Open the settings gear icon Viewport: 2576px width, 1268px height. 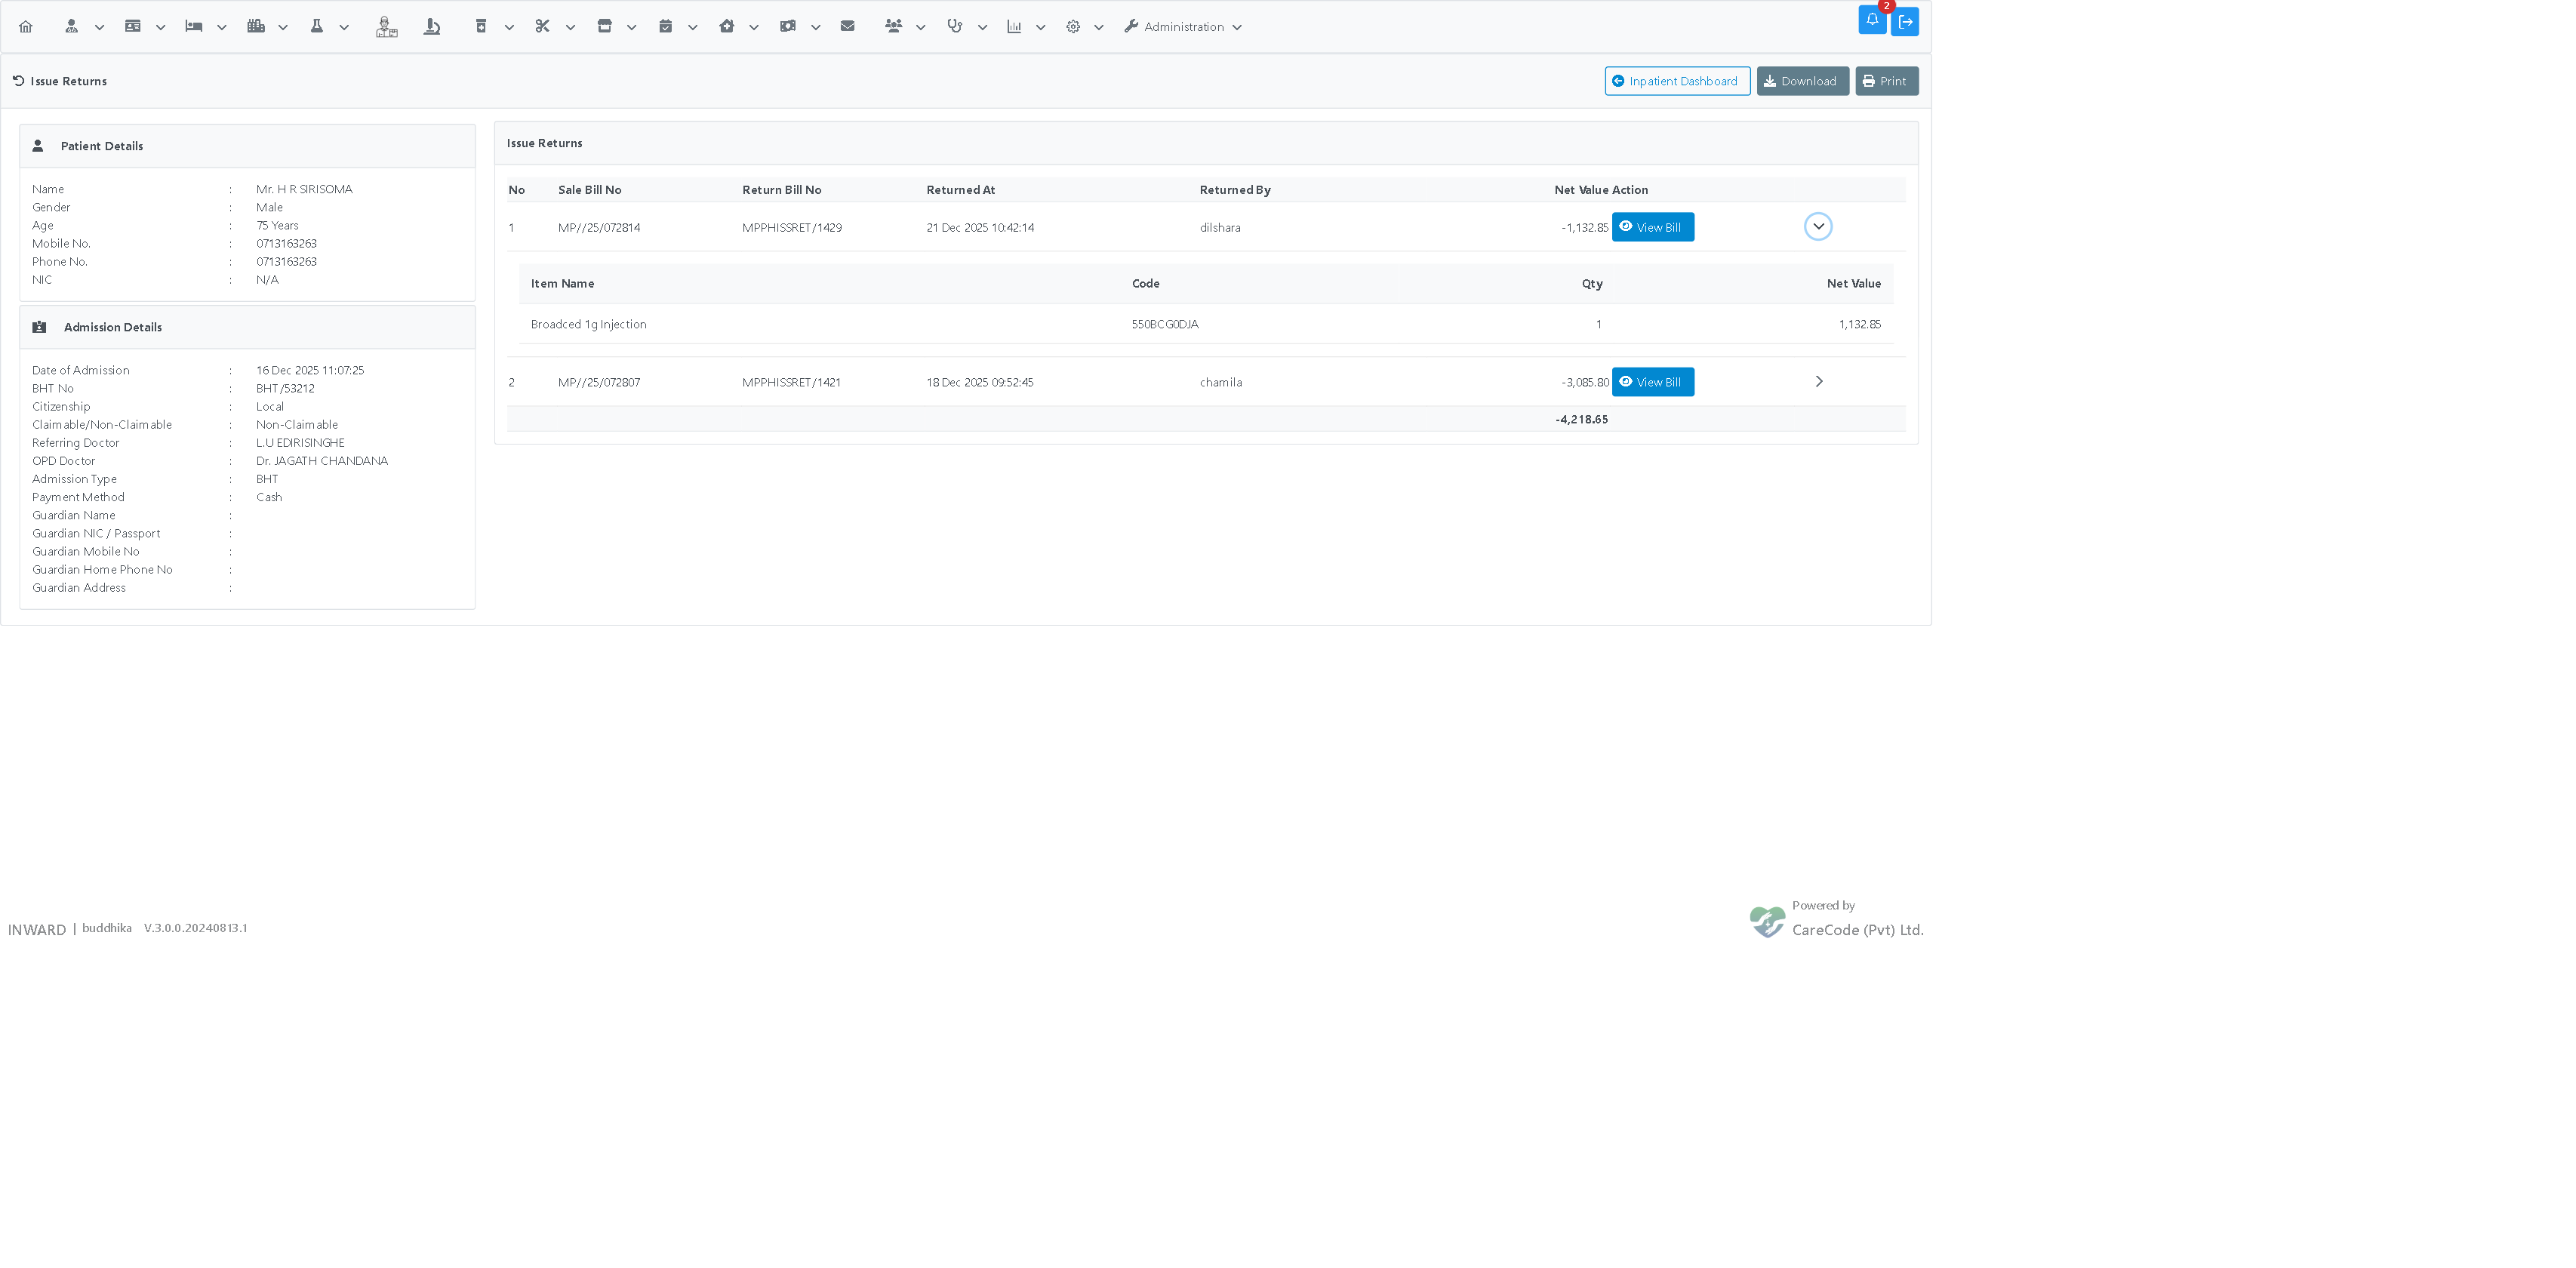tap(1073, 27)
